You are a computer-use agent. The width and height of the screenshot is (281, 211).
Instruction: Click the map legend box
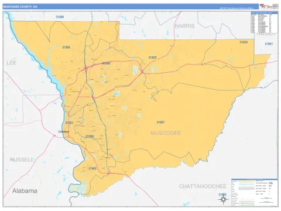(x=255, y=192)
